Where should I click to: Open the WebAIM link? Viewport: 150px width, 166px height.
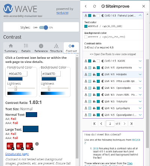[x=62, y=13]
